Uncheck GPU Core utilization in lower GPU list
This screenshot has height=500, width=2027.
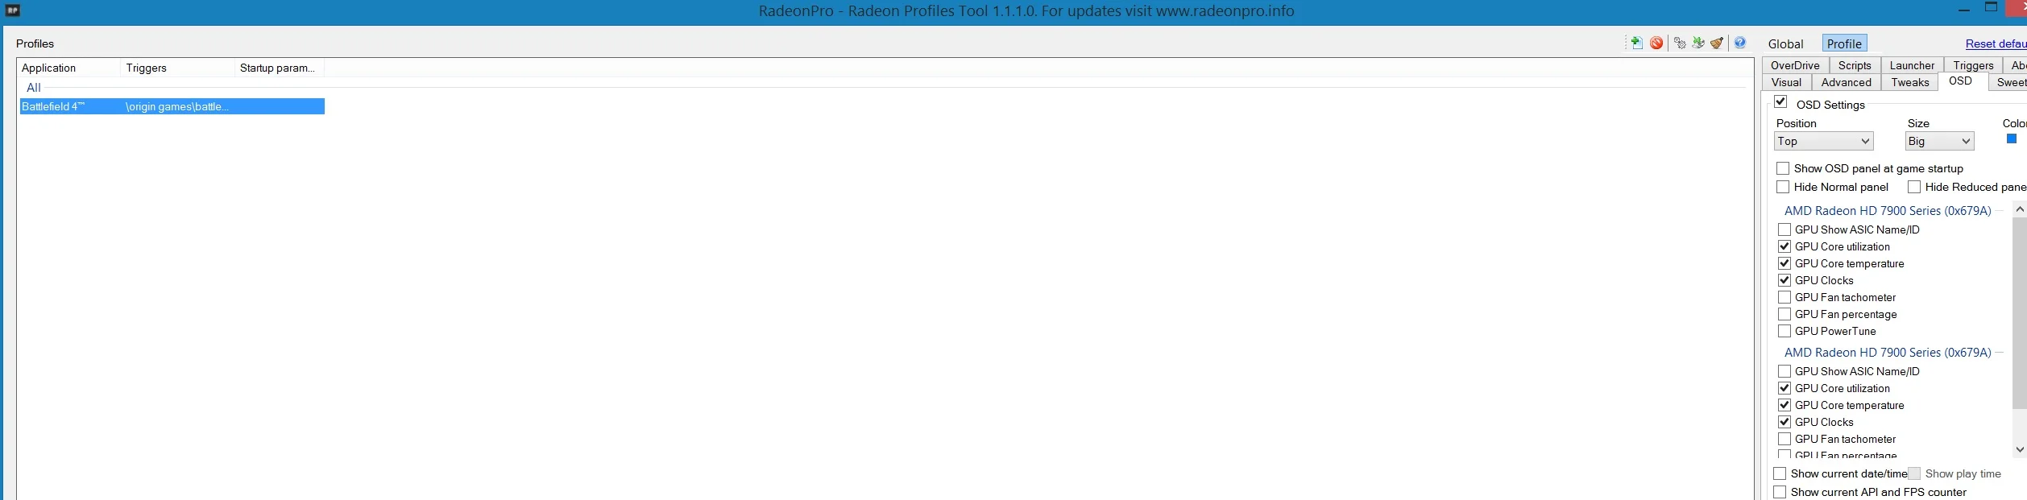1785,388
